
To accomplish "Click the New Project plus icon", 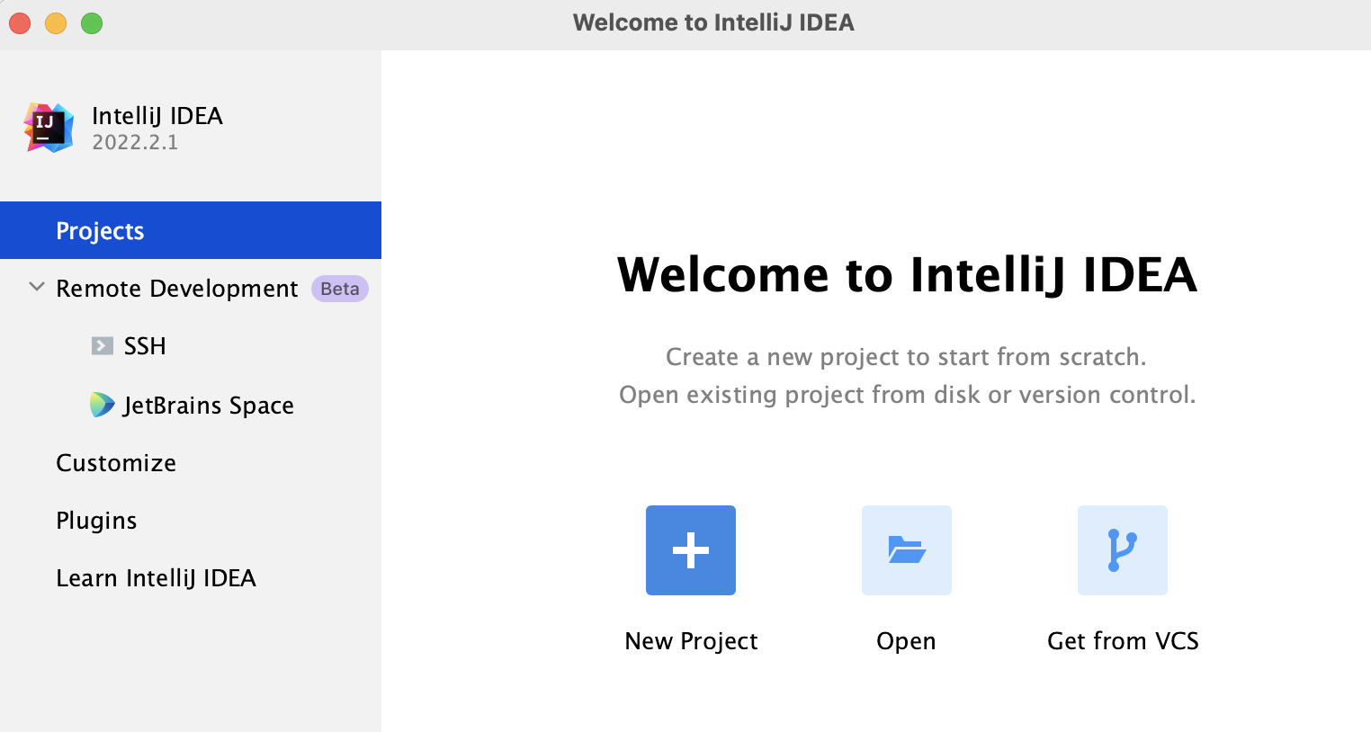I will coord(691,550).
